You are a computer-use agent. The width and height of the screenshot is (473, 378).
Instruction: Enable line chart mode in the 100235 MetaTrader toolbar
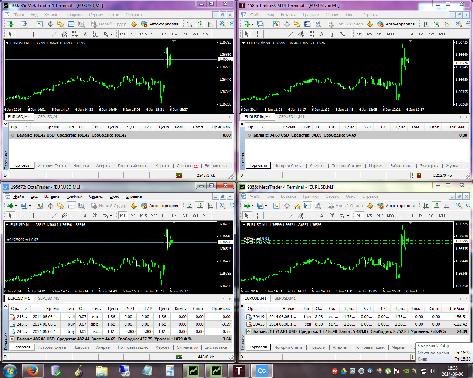(210, 24)
